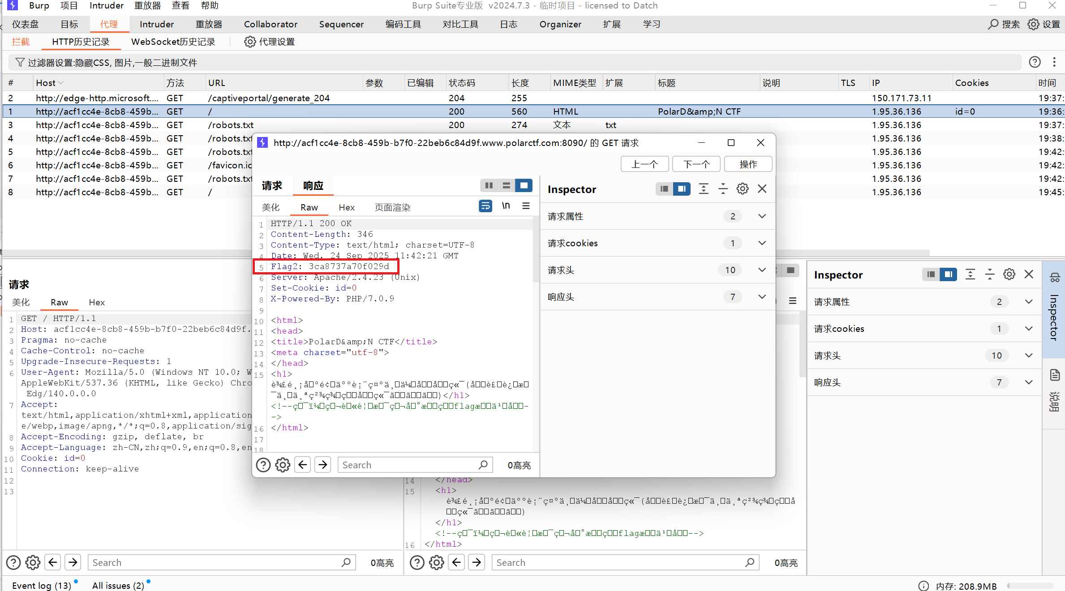Click the \n show non-printable characters icon
Screen dimensions: 1065x591
click(506, 206)
